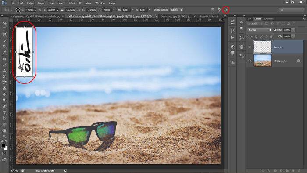Screen dimensions: 307x173
Task: Select the Crop tool
Action: coord(4,47)
